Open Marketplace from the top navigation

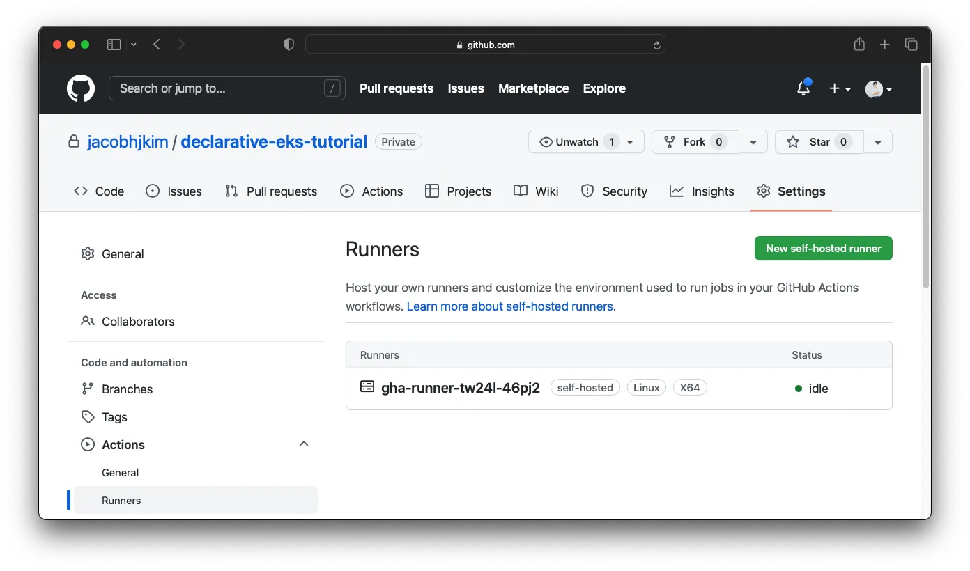(533, 88)
